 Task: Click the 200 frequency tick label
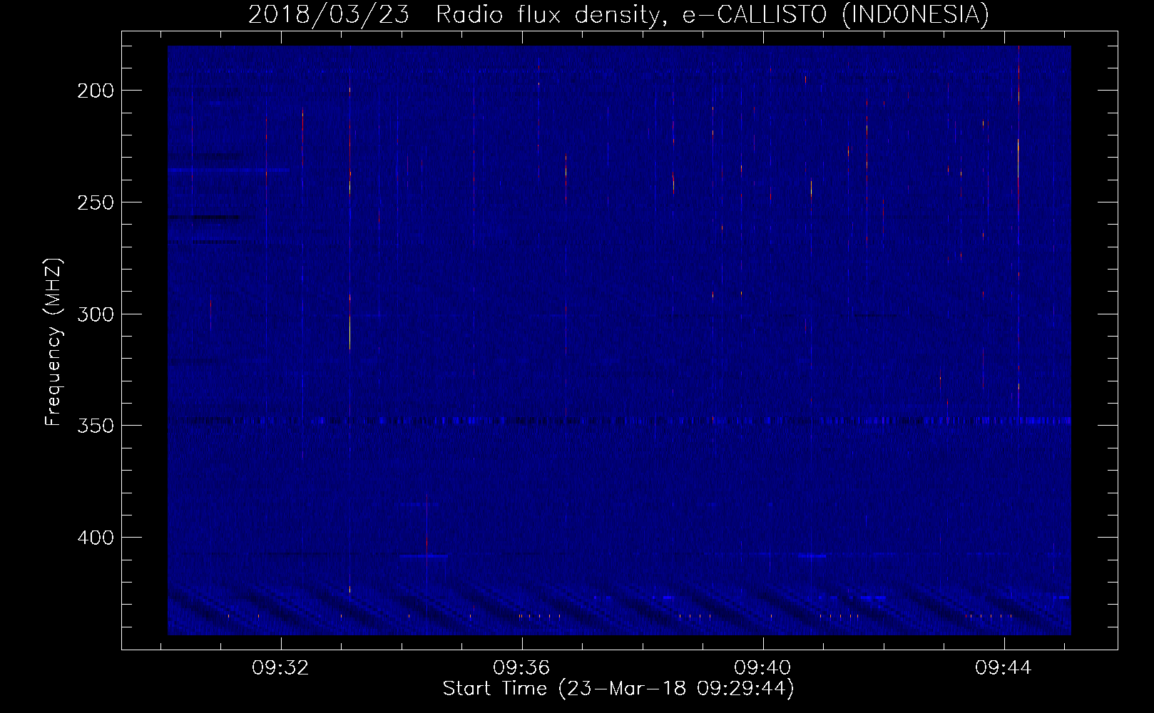point(95,91)
